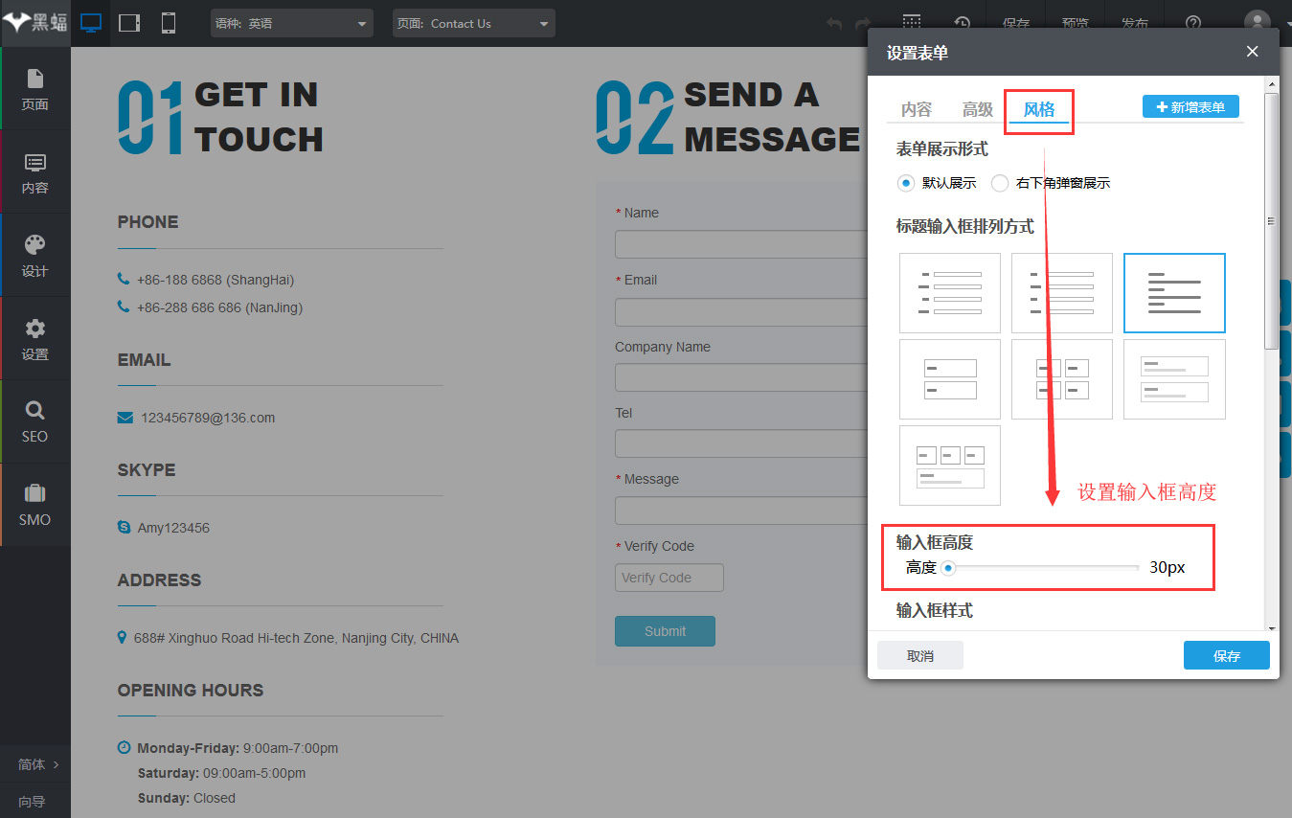1292x818 pixels.
Task: Click the help question mark icon
Action: coord(1193,23)
